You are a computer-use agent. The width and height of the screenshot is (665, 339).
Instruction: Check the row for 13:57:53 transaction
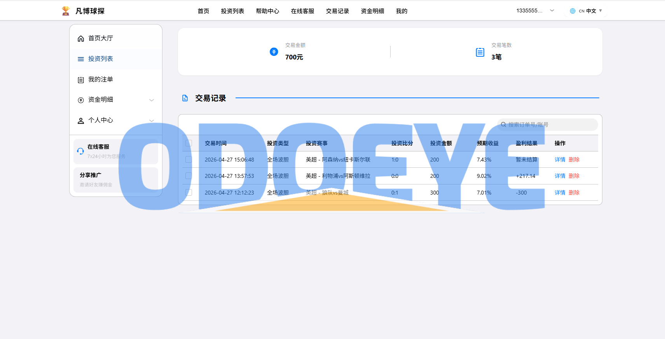pos(189,176)
